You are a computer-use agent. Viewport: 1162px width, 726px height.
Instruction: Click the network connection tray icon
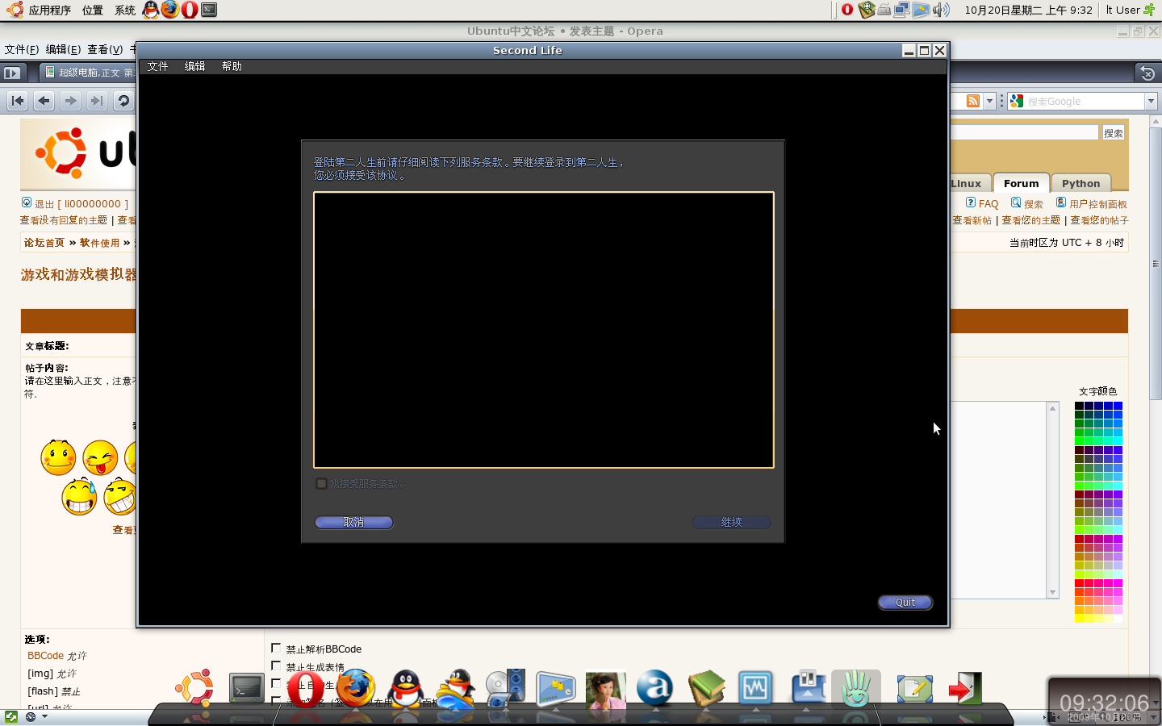tap(901, 10)
